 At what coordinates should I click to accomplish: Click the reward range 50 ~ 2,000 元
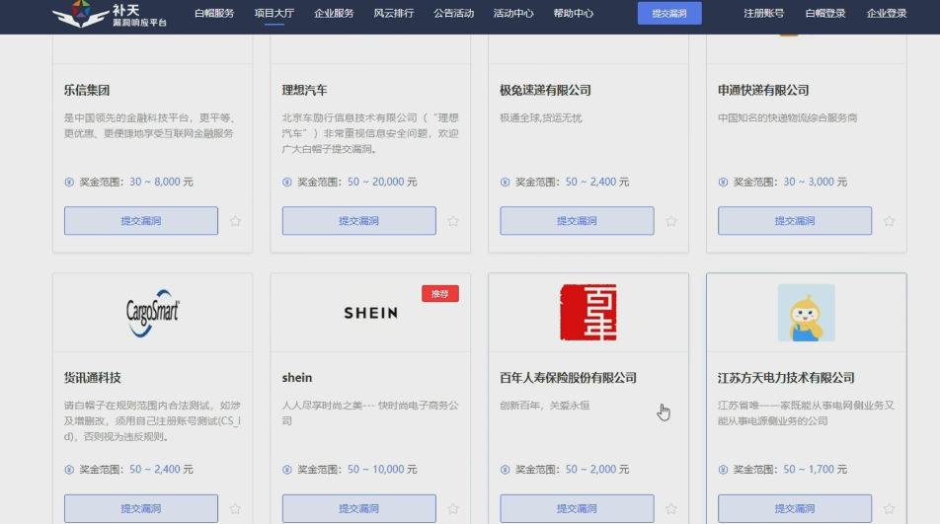(x=597, y=470)
